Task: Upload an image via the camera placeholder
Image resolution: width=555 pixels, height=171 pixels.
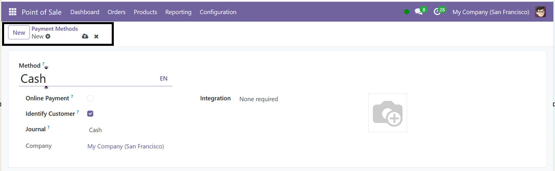Action: [x=387, y=112]
